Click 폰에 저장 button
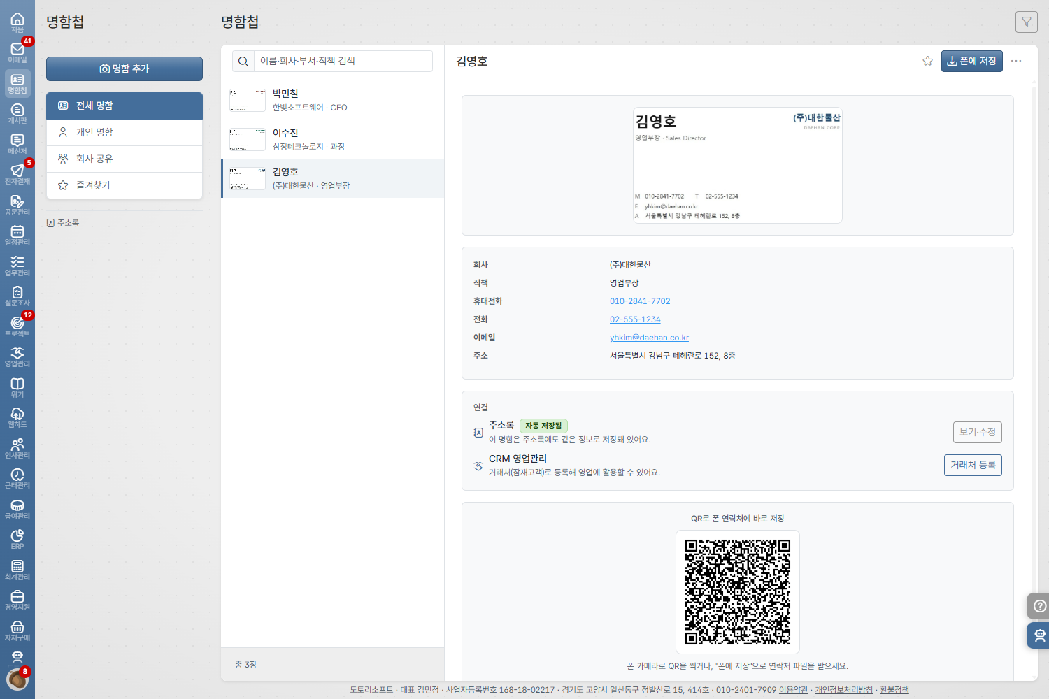The width and height of the screenshot is (1049, 699). pyautogui.click(x=971, y=61)
